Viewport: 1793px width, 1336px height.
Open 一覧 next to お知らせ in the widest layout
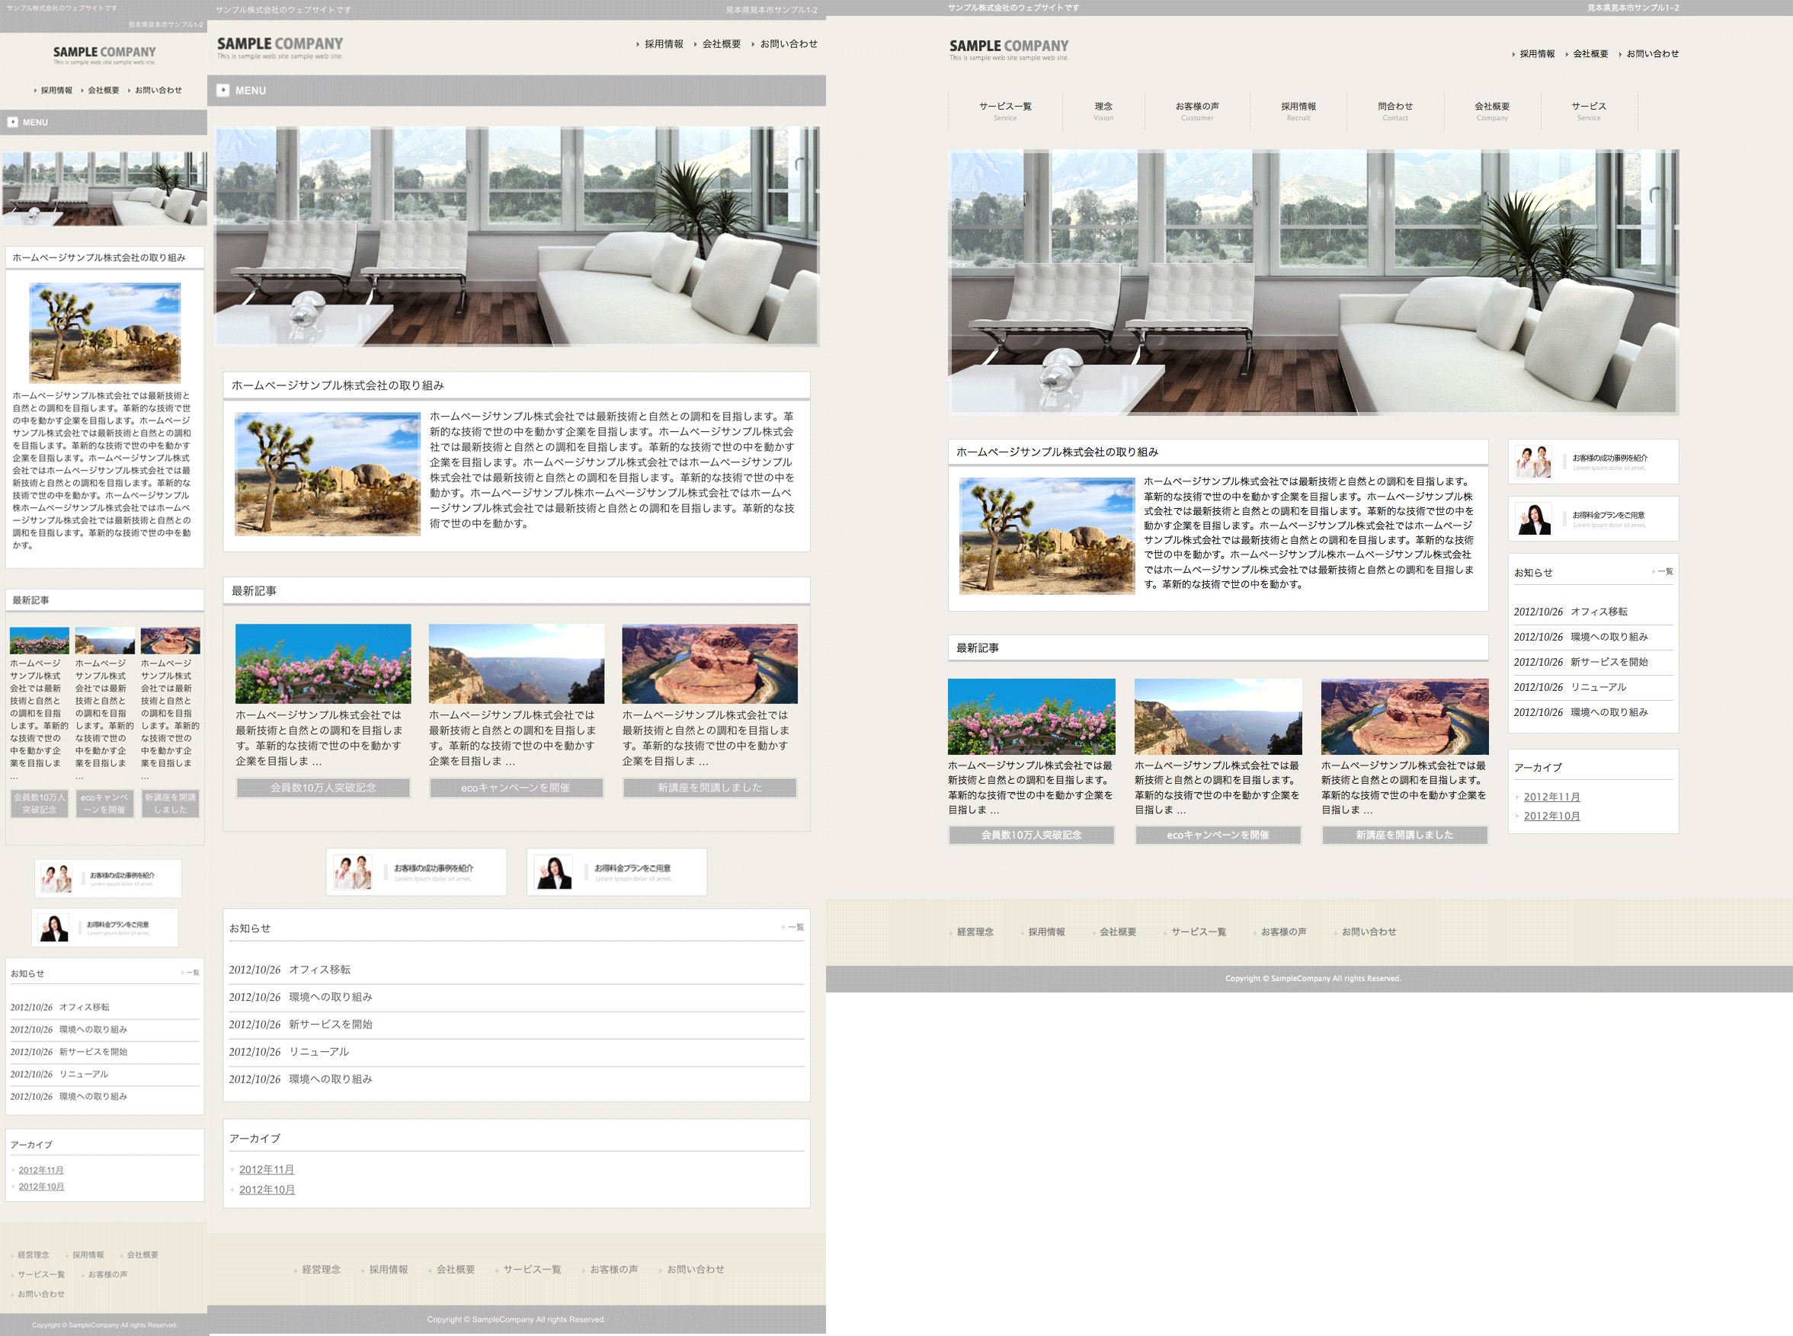click(1664, 572)
